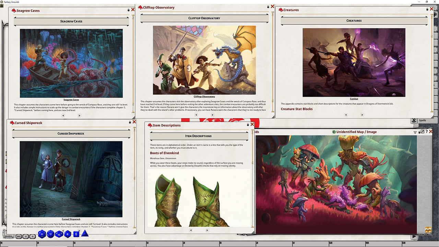This screenshot has height=247, width=439.
Task: Open help via the question mark icon
Action: (427, 131)
